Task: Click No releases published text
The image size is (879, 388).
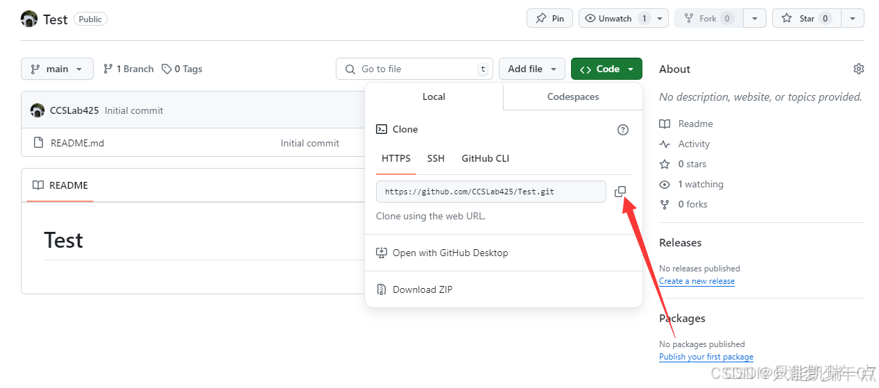Action: tap(699, 269)
